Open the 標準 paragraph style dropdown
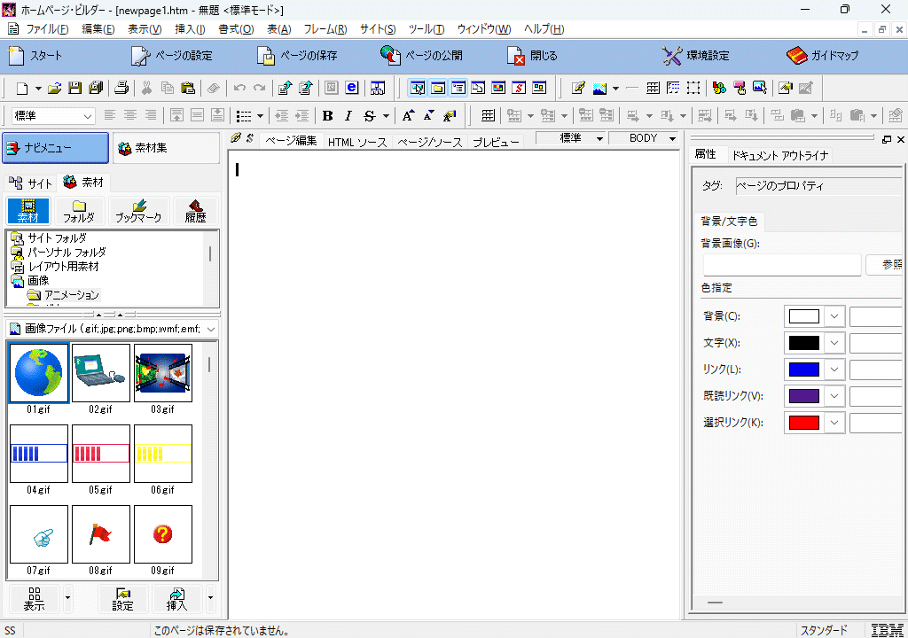908x638 pixels. click(x=53, y=115)
